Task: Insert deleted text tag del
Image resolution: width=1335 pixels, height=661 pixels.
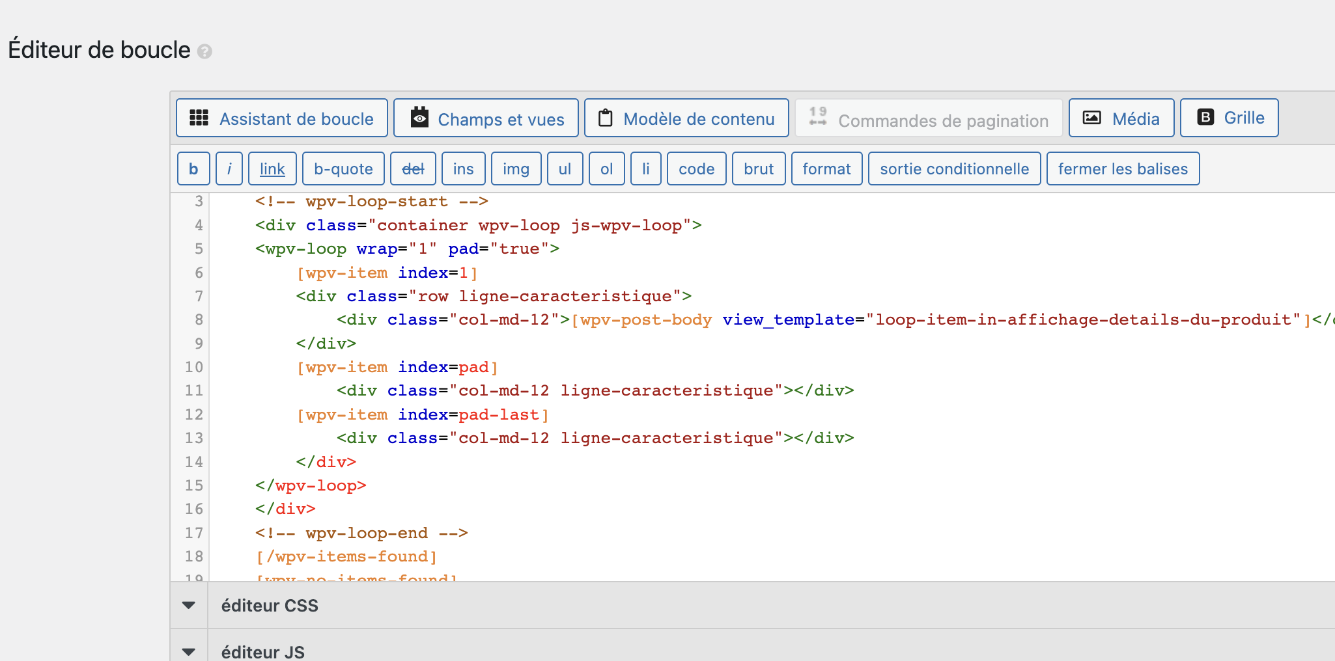Action: click(413, 169)
